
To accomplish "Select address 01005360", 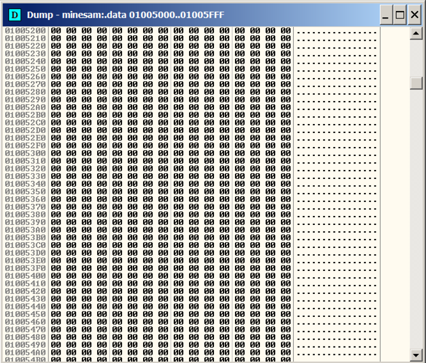I will tap(26, 199).
